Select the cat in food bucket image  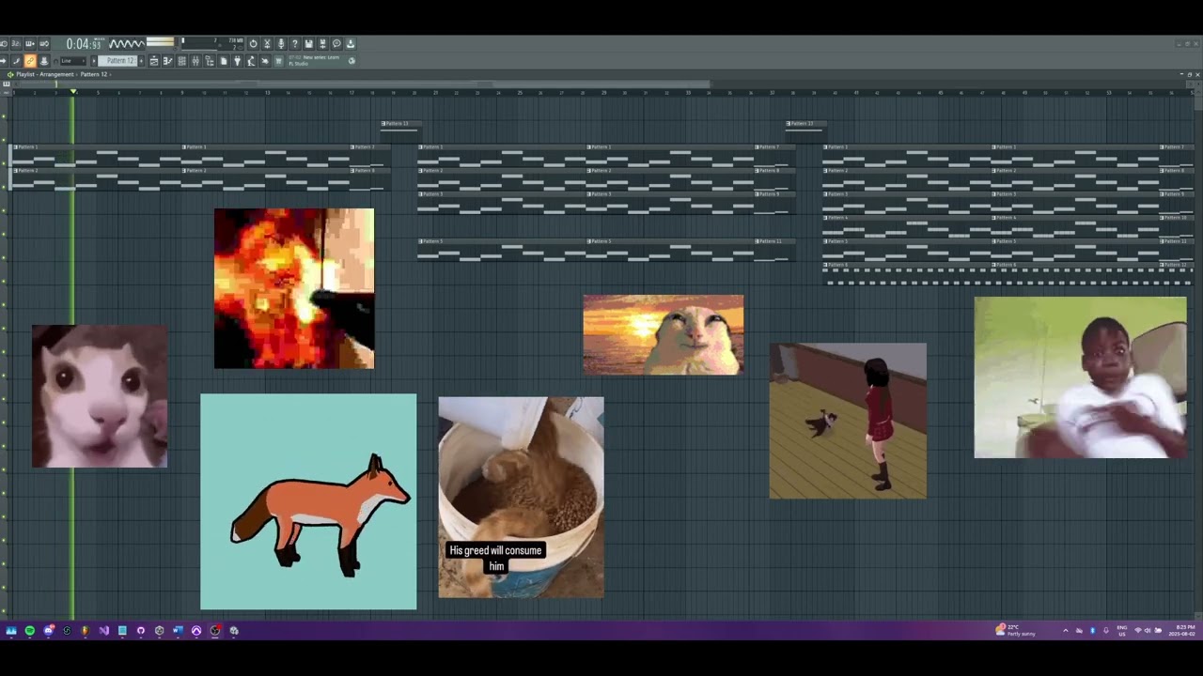521,497
